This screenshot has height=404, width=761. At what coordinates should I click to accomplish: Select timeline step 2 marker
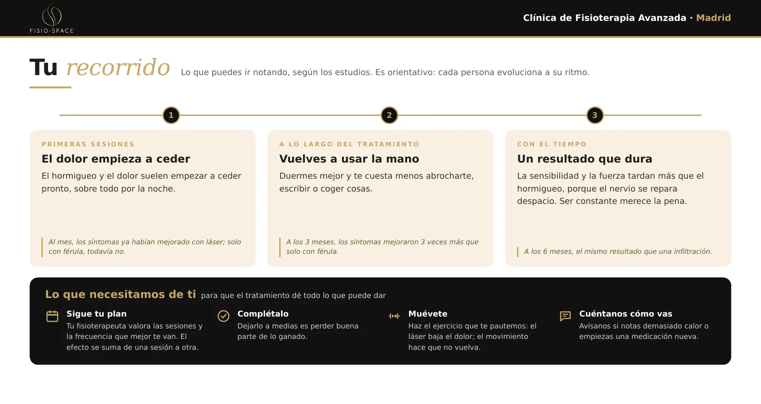(x=390, y=115)
